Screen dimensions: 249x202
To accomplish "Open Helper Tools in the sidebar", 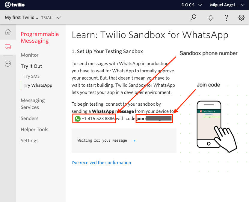I will (x=34, y=129).
